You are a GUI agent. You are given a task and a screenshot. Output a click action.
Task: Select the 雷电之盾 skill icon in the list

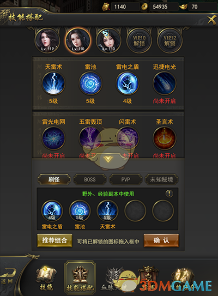[x=128, y=83]
